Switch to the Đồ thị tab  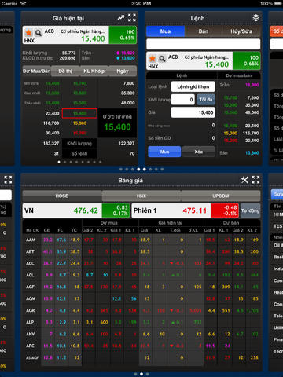coord(65,71)
